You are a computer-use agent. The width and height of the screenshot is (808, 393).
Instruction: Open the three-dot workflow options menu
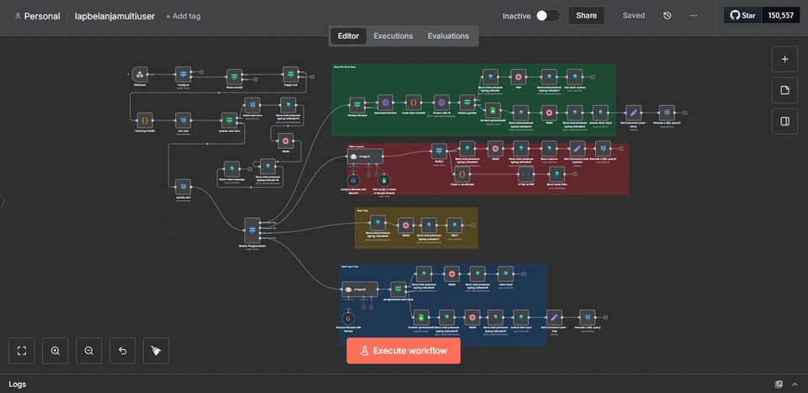click(694, 15)
